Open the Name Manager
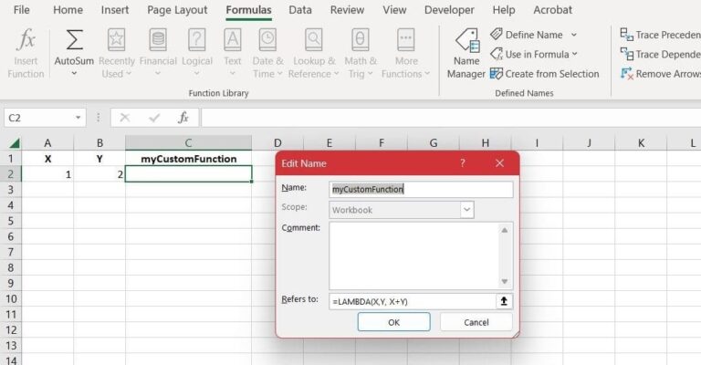Viewport: 701px width, 365px height. [x=466, y=53]
